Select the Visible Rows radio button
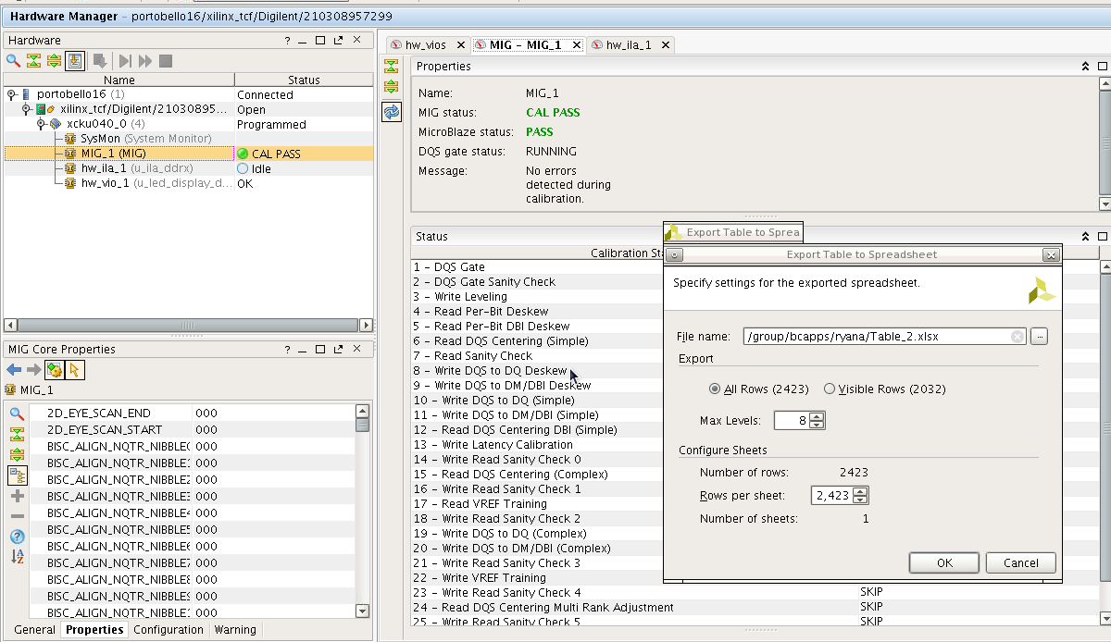The width and height of the screenshot is (1111, 642). pos(830,389)
